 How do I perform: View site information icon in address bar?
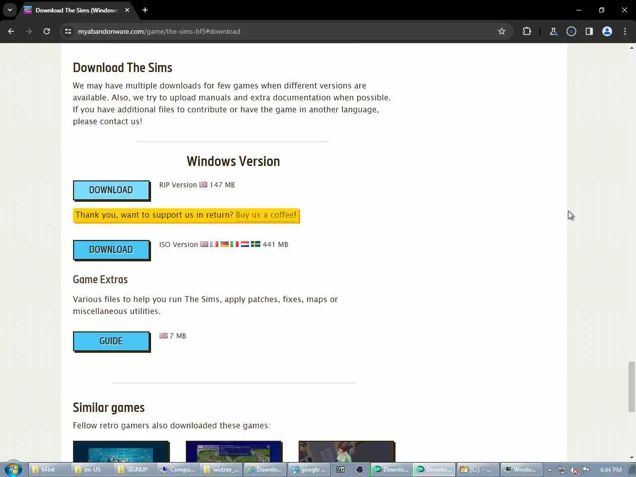tap(68, 31)
